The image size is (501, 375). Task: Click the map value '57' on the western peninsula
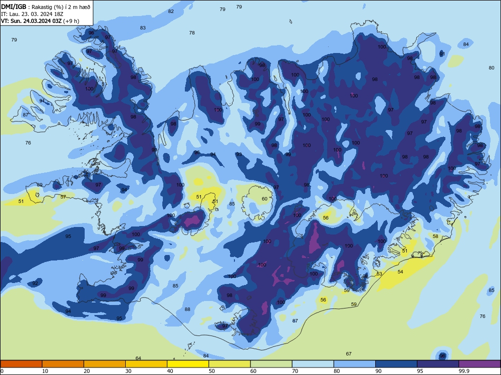click(x=63, y=196)
